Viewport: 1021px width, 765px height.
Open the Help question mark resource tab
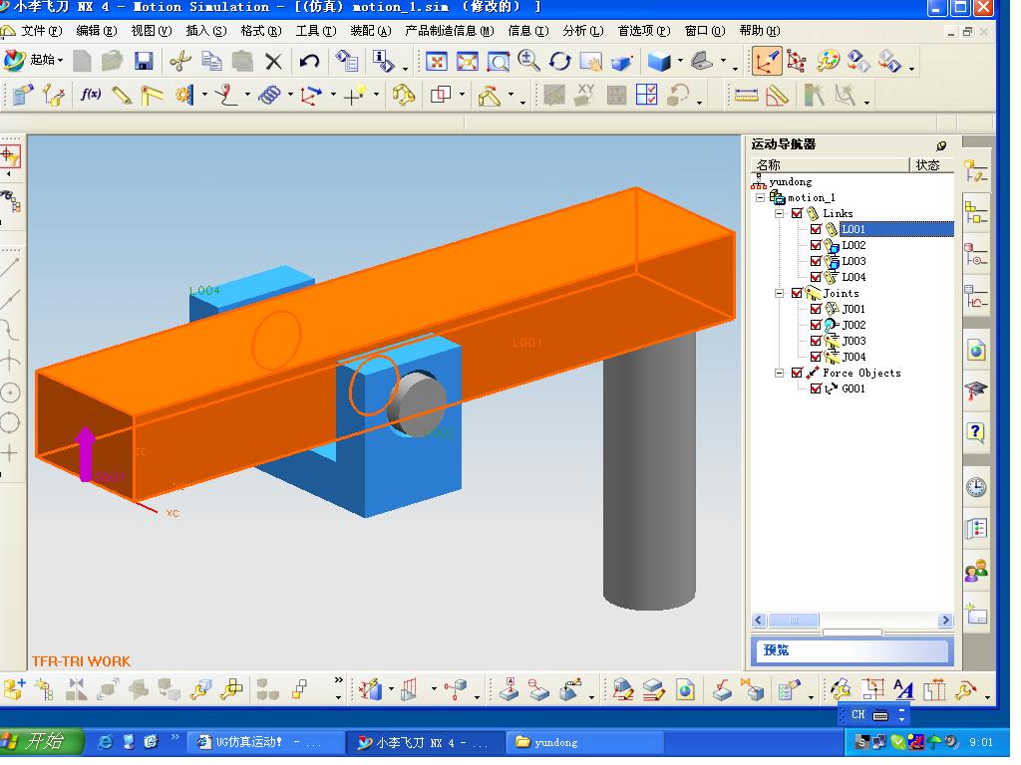click(x=975, y=432)
